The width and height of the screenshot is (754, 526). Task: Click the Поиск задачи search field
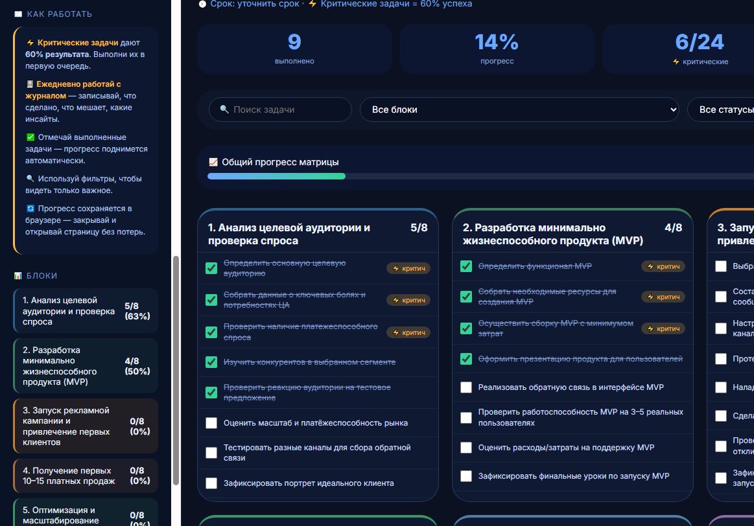click(x=280, y=109)
